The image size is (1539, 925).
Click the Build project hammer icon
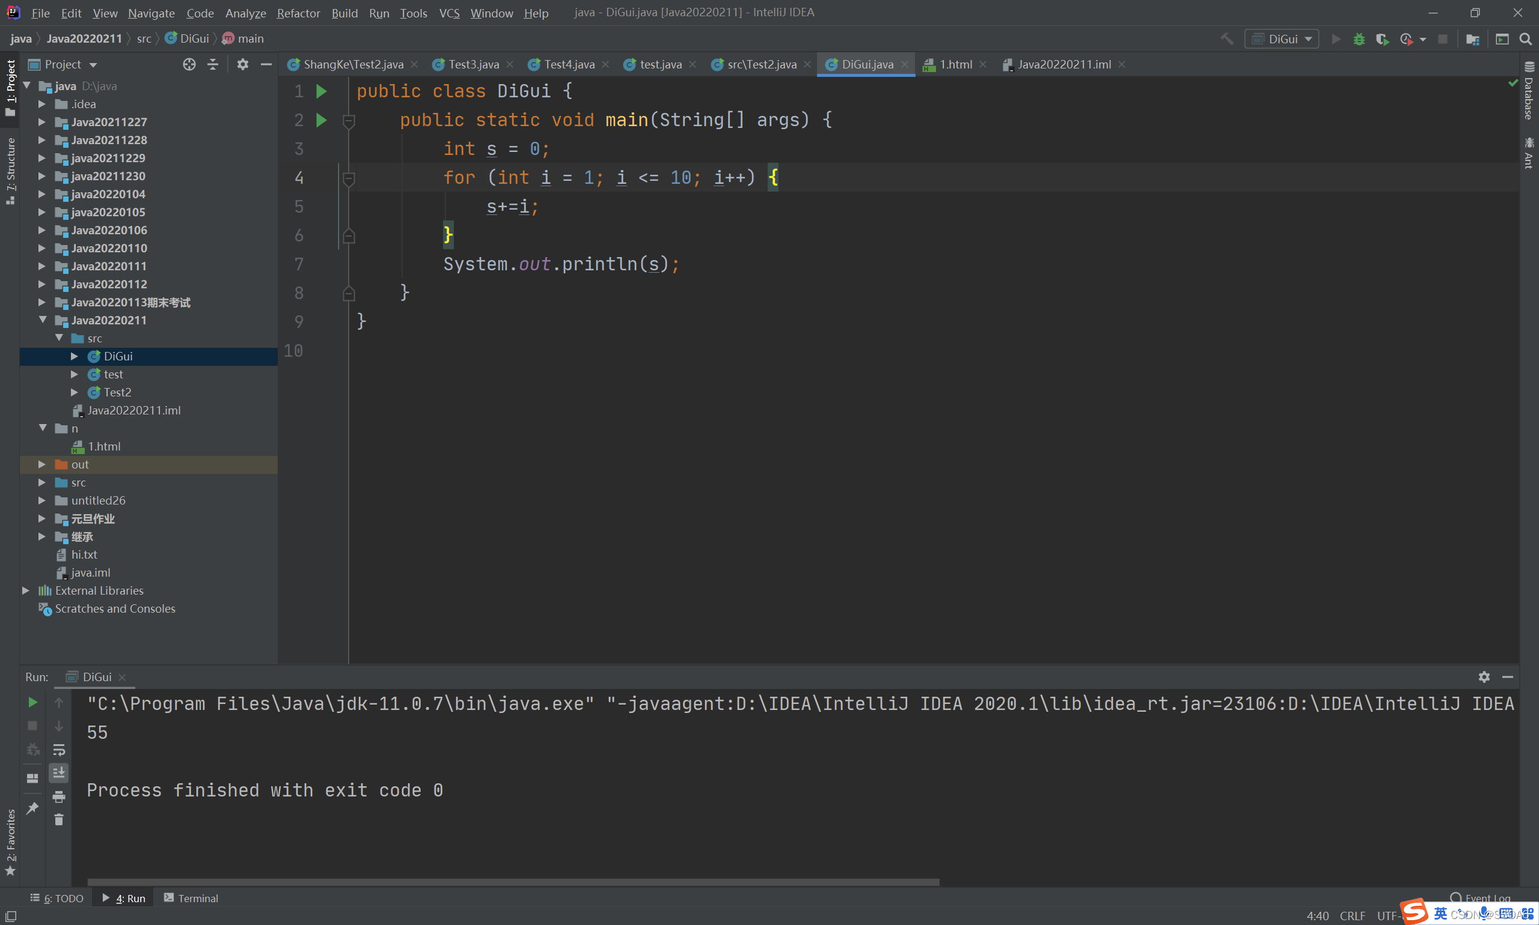click(x=1226, y=38)
